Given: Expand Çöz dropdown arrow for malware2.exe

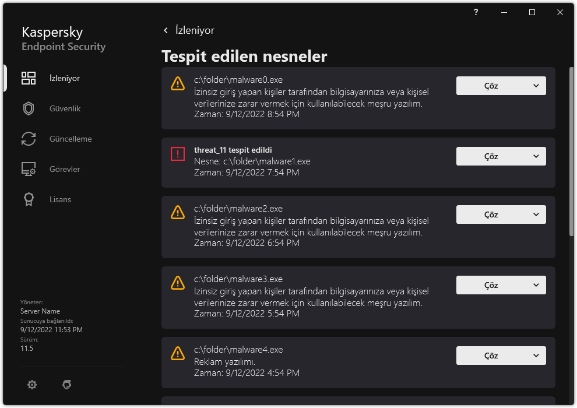Looking at the screenshot, I should pos(536,214).
